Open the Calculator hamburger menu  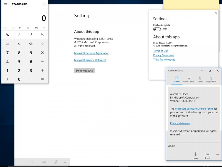6,4
